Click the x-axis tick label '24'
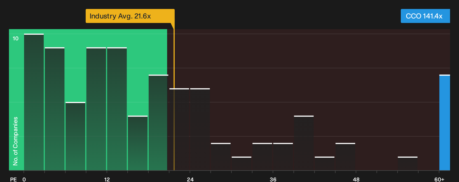The width and height of the screenshot is (459, 182). pyautogui.click(x=190, y=179)
